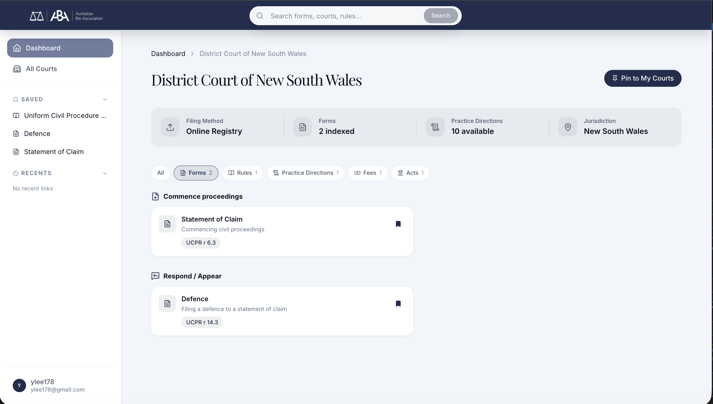The image size is (713, 404).
Task: Toggle Pin to My Courts
Action: click(642, 78)
